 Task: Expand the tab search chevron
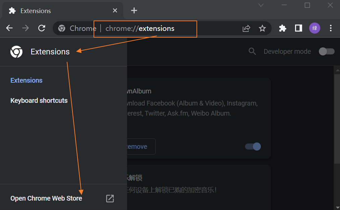tap(261, 5)
